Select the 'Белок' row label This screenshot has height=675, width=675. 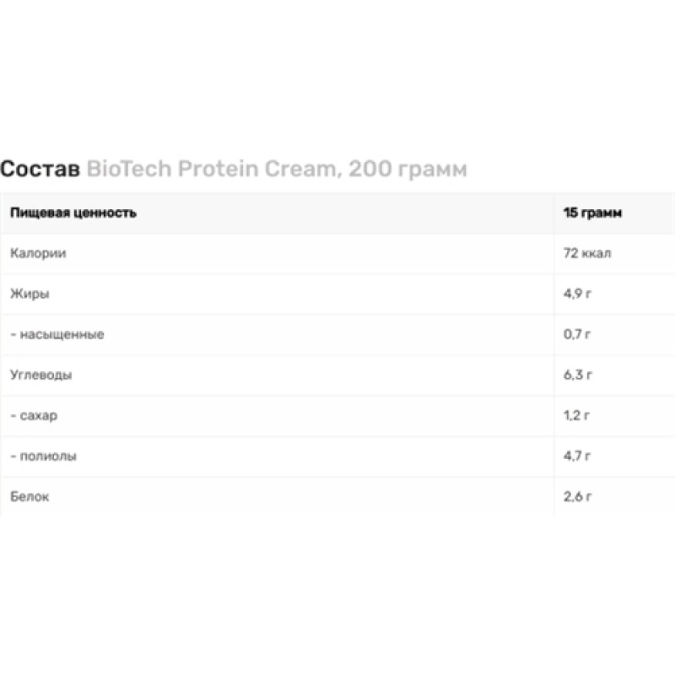click(x=30, y=496)
